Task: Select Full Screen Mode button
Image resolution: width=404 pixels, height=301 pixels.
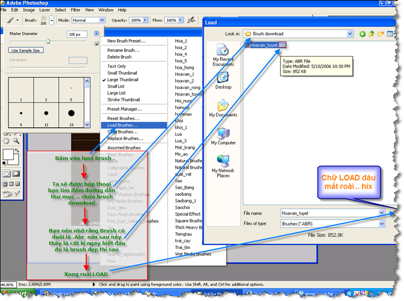Action: [17, 184]
